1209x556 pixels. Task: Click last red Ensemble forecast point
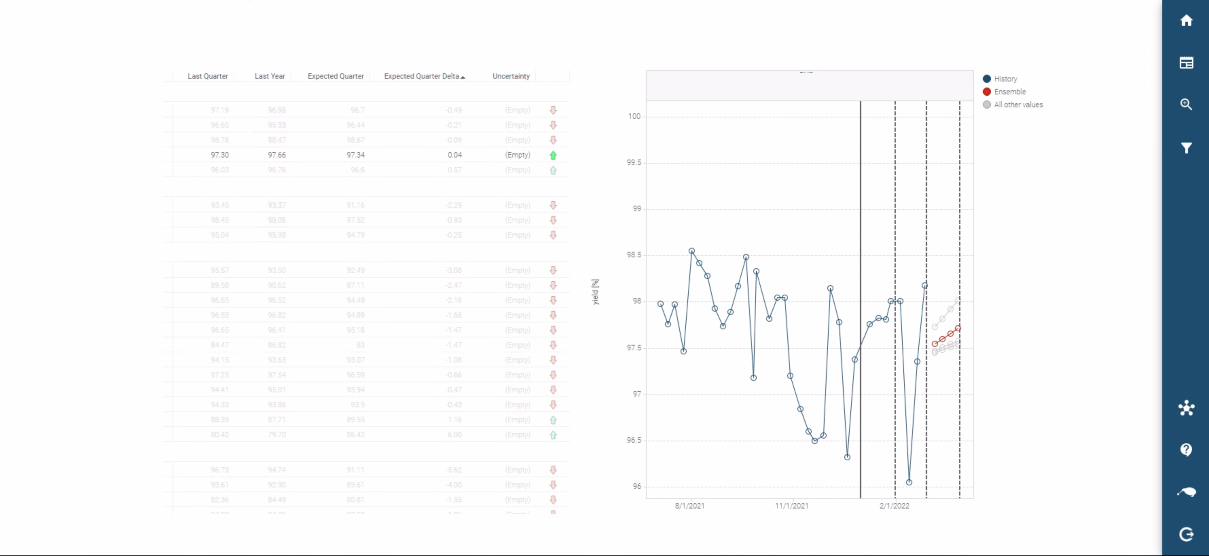[x=957, y=329]
